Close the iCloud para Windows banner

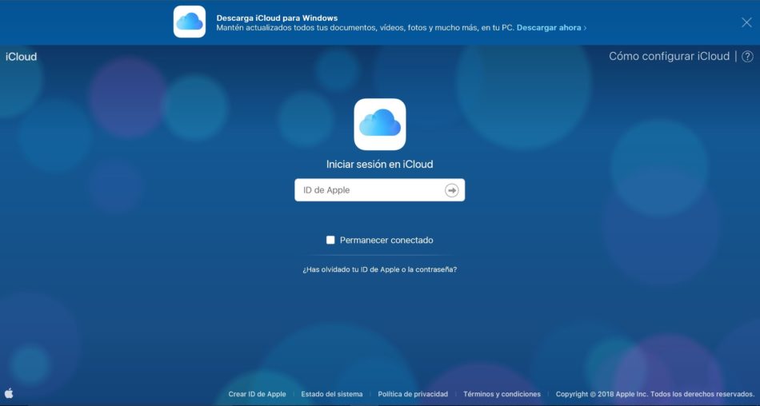[746, 22]
